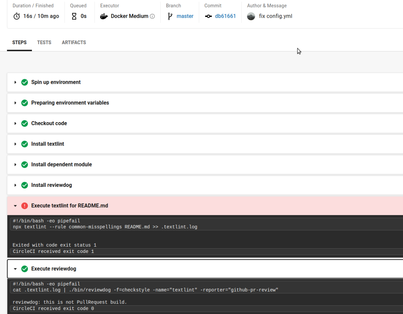Click the Install textlint title
Screen dimensions: 403x314
click(48, 144)
